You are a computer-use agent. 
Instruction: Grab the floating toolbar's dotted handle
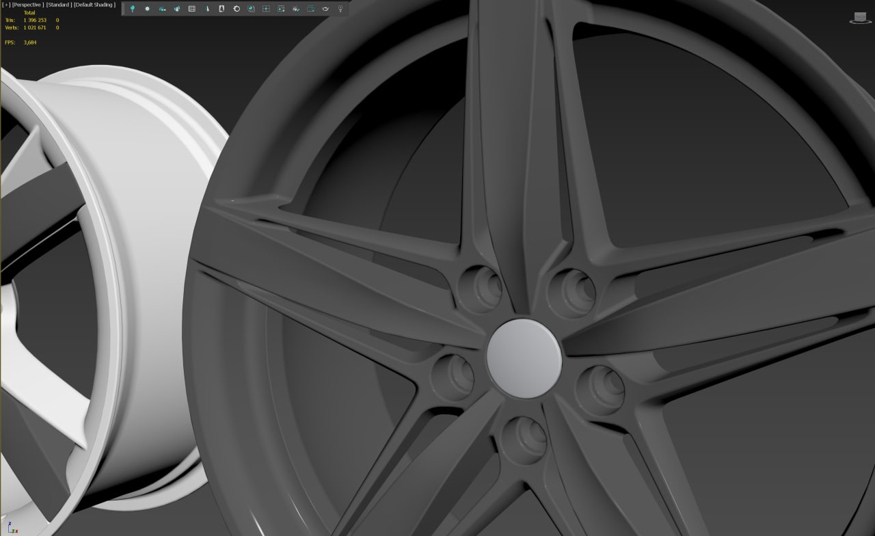click(x=124, y=9)
